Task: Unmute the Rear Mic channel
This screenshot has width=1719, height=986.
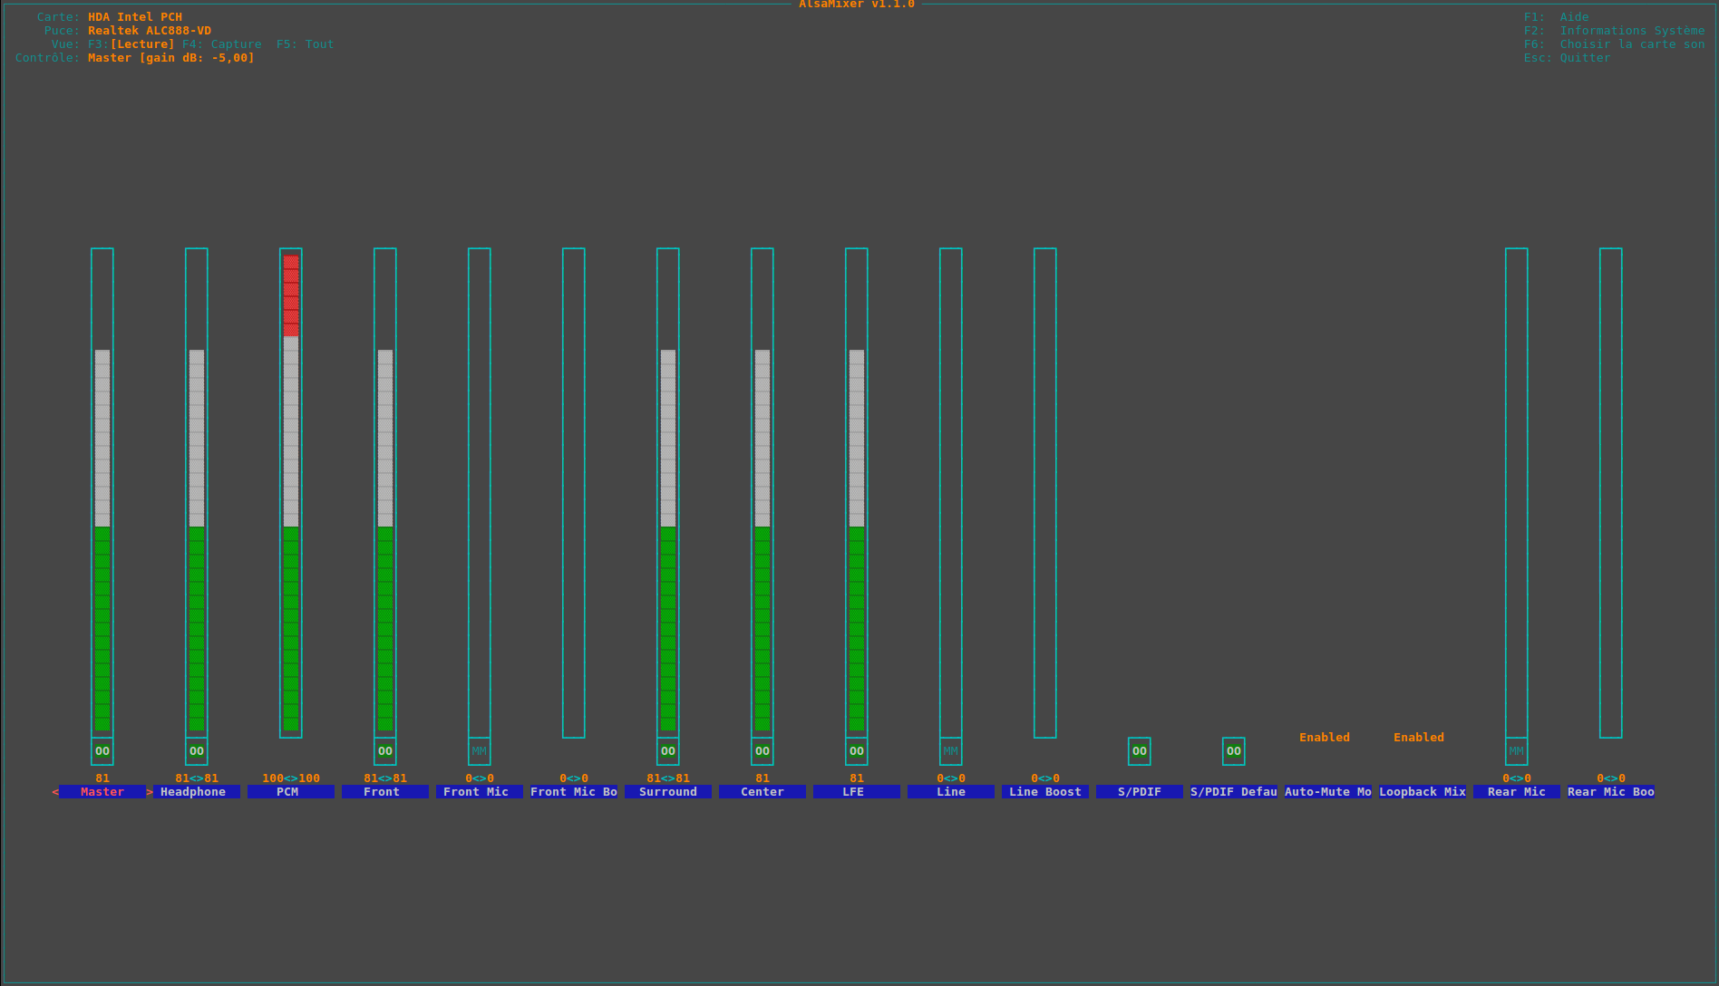Action: click(1517, 751)
